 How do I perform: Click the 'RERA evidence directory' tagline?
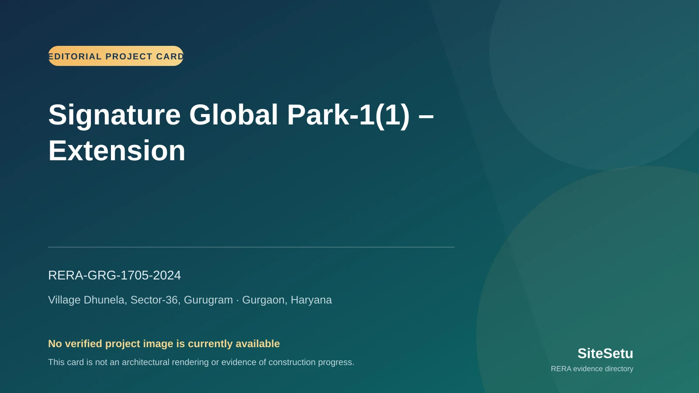tap(592, 369)
